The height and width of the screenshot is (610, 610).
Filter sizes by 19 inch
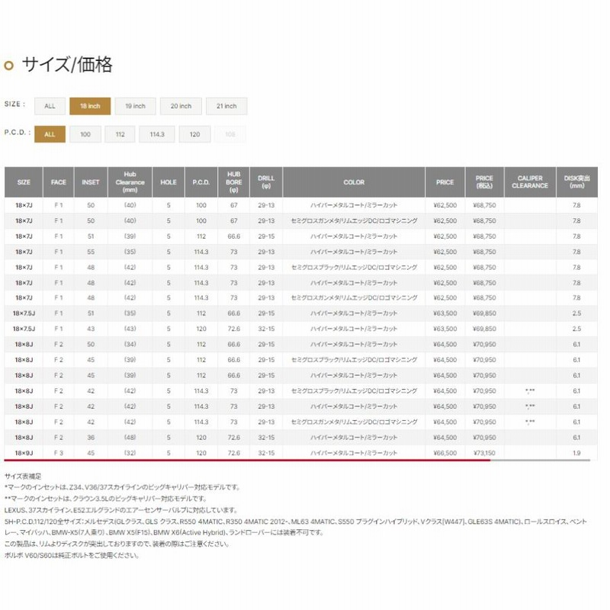point(135,106)
